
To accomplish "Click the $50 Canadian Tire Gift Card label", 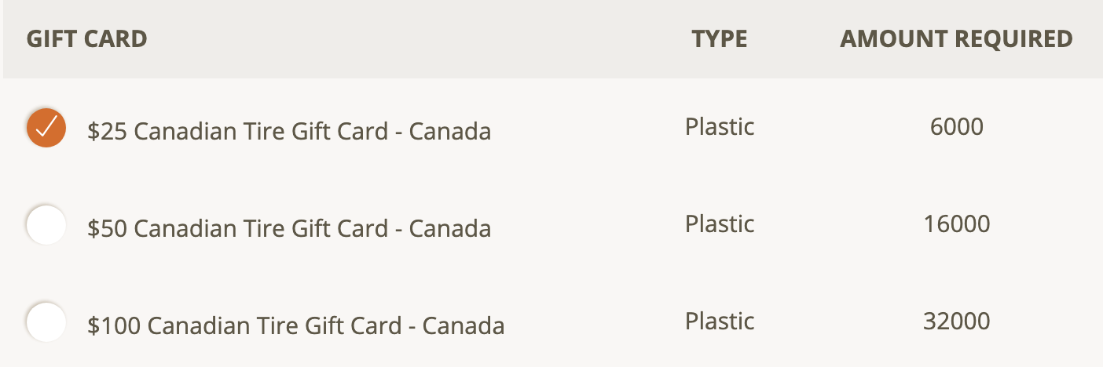I will [x=289, y=228].
